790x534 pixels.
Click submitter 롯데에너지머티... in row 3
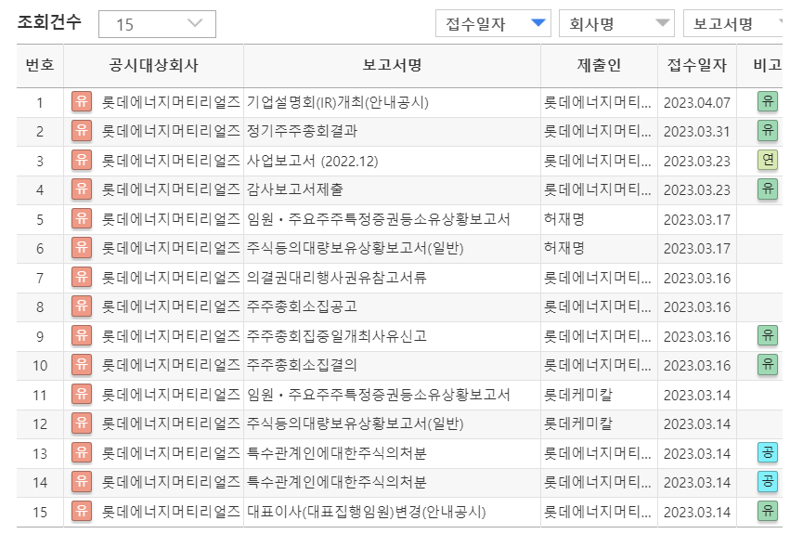(598, 161)
